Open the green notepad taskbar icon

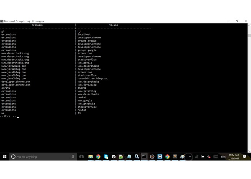pyautogui.click(x=121, y=157)
